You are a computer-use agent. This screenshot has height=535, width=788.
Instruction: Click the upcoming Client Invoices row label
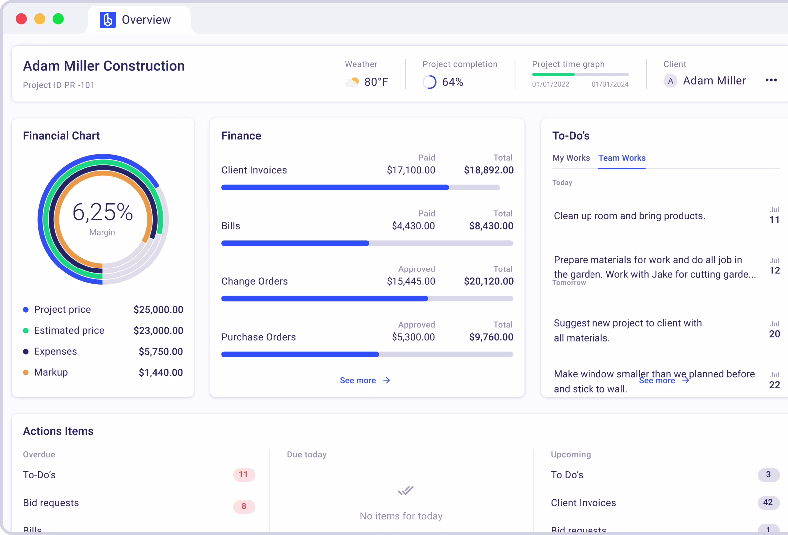pos(584,503)
